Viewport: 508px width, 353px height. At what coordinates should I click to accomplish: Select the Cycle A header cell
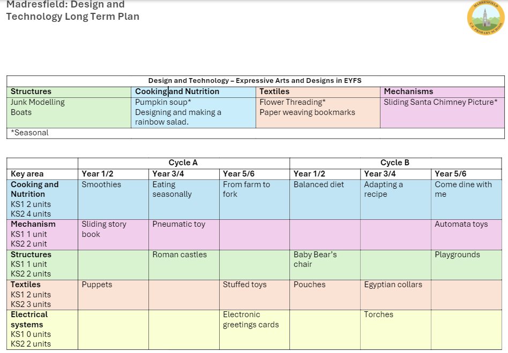(x=183, y=163)
